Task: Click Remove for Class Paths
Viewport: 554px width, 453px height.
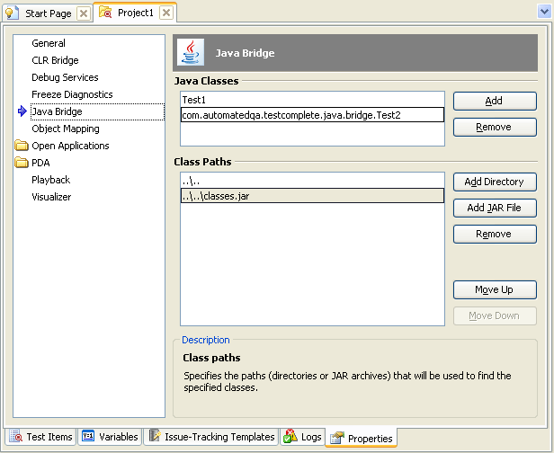Action: coord(495,234)
